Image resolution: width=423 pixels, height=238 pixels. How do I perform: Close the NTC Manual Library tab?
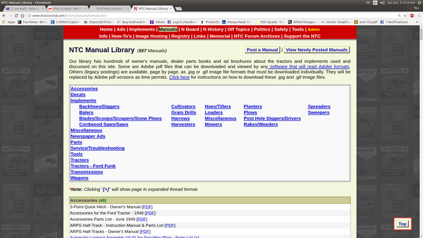click(x=170, y=9)
